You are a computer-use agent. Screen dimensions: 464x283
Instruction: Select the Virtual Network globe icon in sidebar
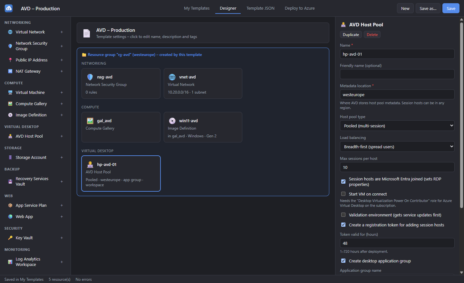10,32
